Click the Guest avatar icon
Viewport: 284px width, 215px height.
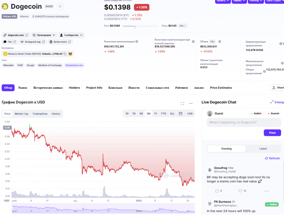[x=210, y=114]
